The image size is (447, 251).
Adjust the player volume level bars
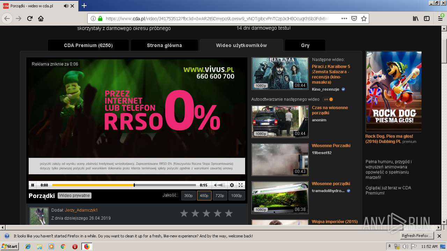point(221,185)
